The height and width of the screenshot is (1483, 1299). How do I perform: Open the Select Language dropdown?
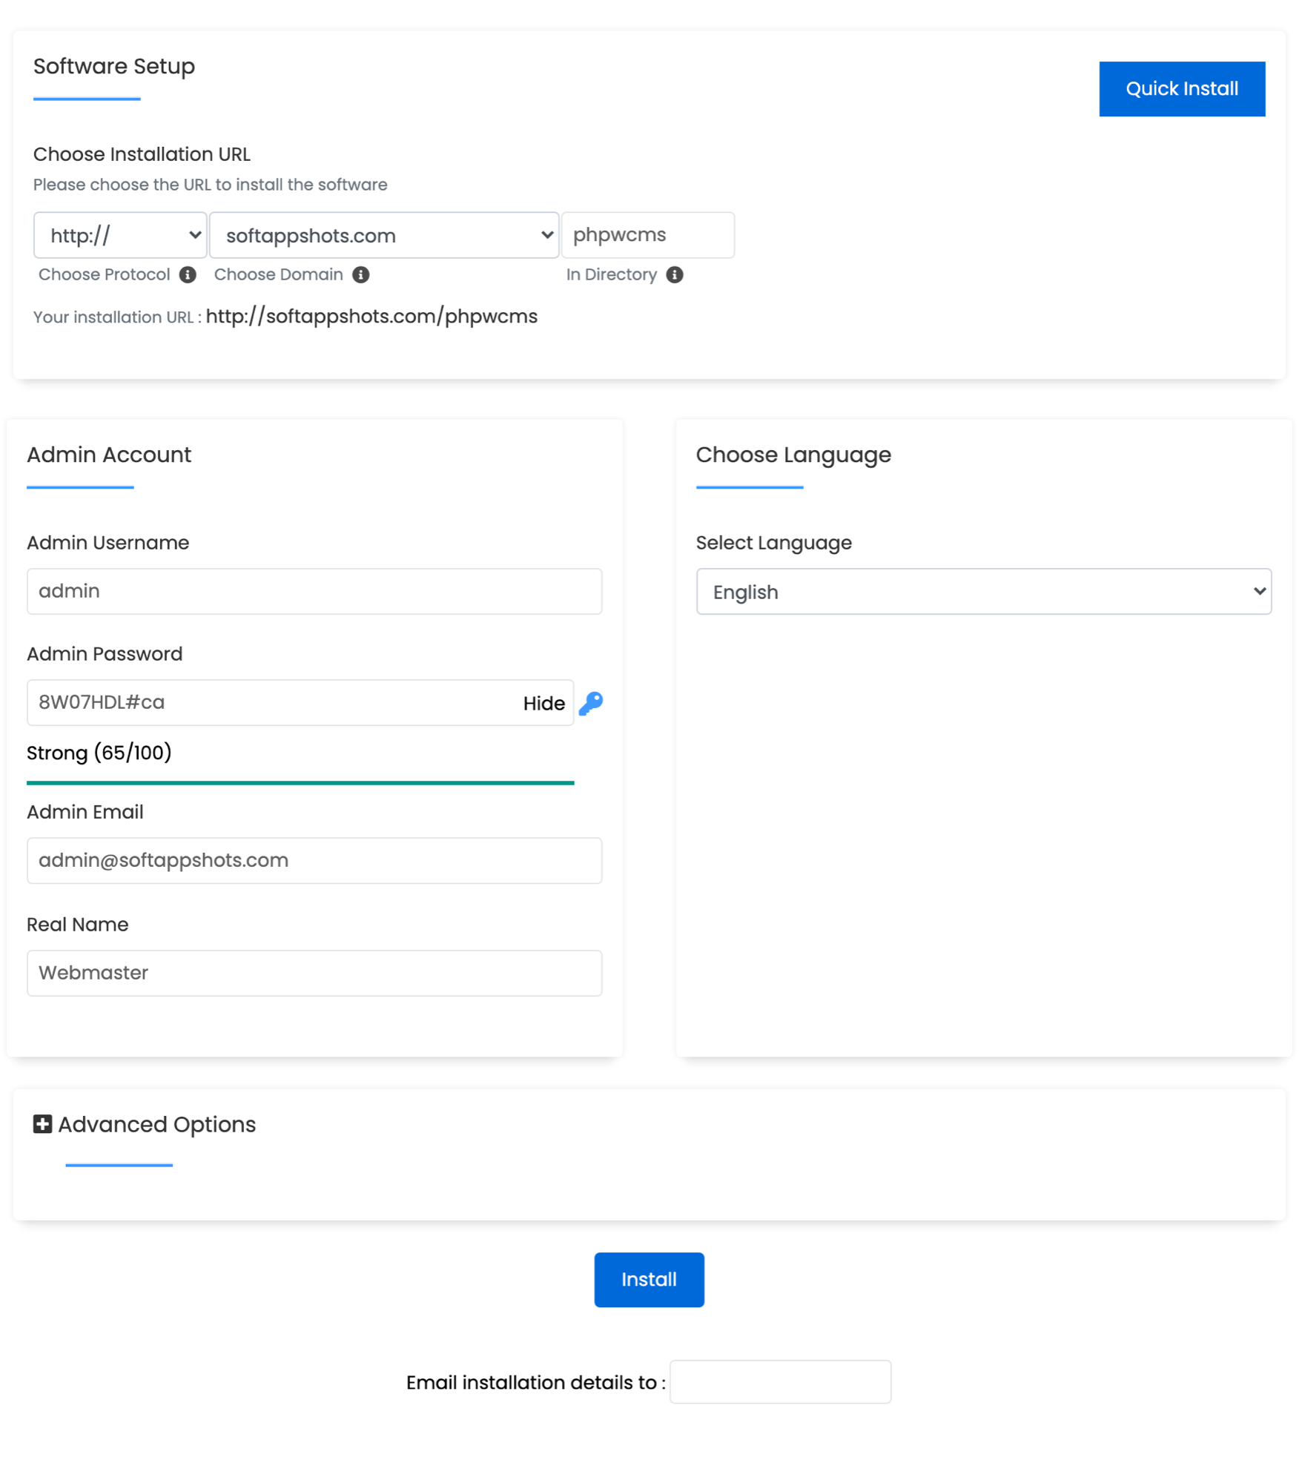click(984, 592)
